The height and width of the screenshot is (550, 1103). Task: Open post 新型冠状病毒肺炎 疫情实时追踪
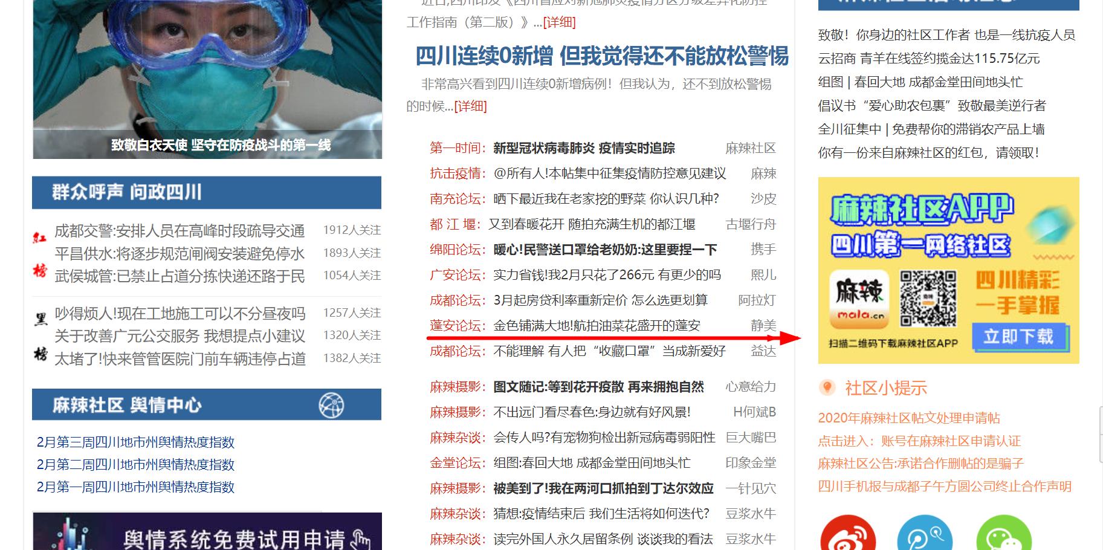tap(584, 148)
